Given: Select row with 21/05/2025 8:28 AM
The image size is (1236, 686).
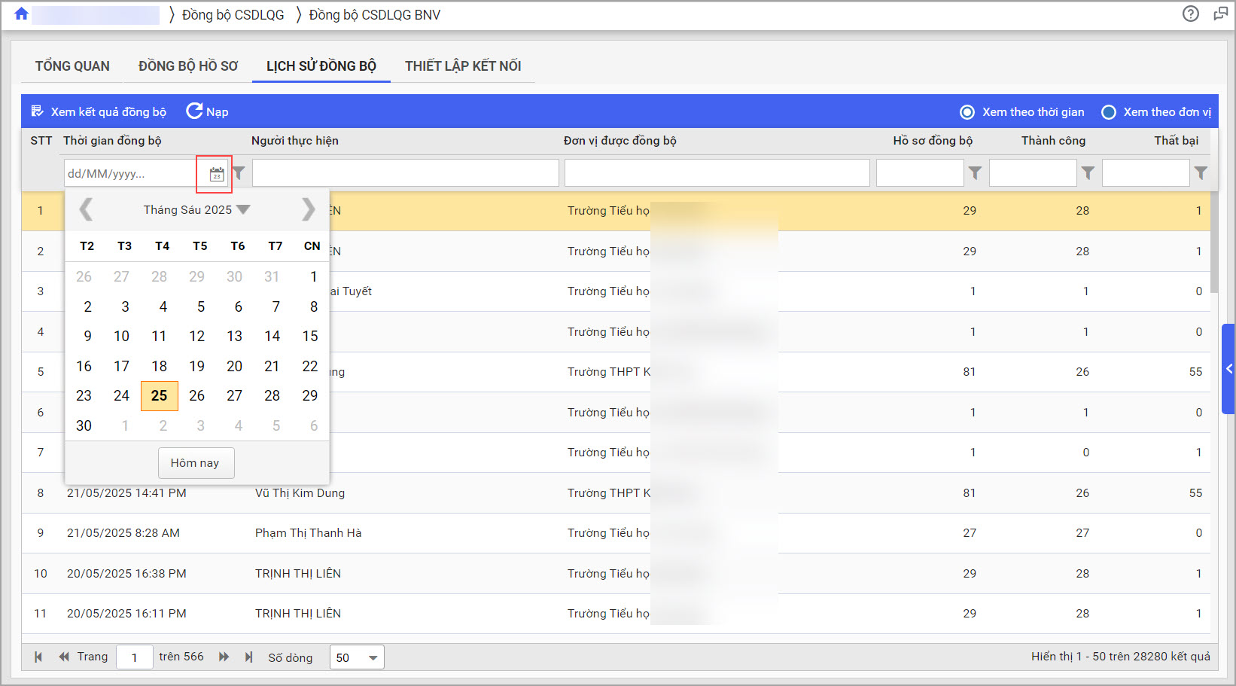Looking at the screenshot, I should [616, 533].
